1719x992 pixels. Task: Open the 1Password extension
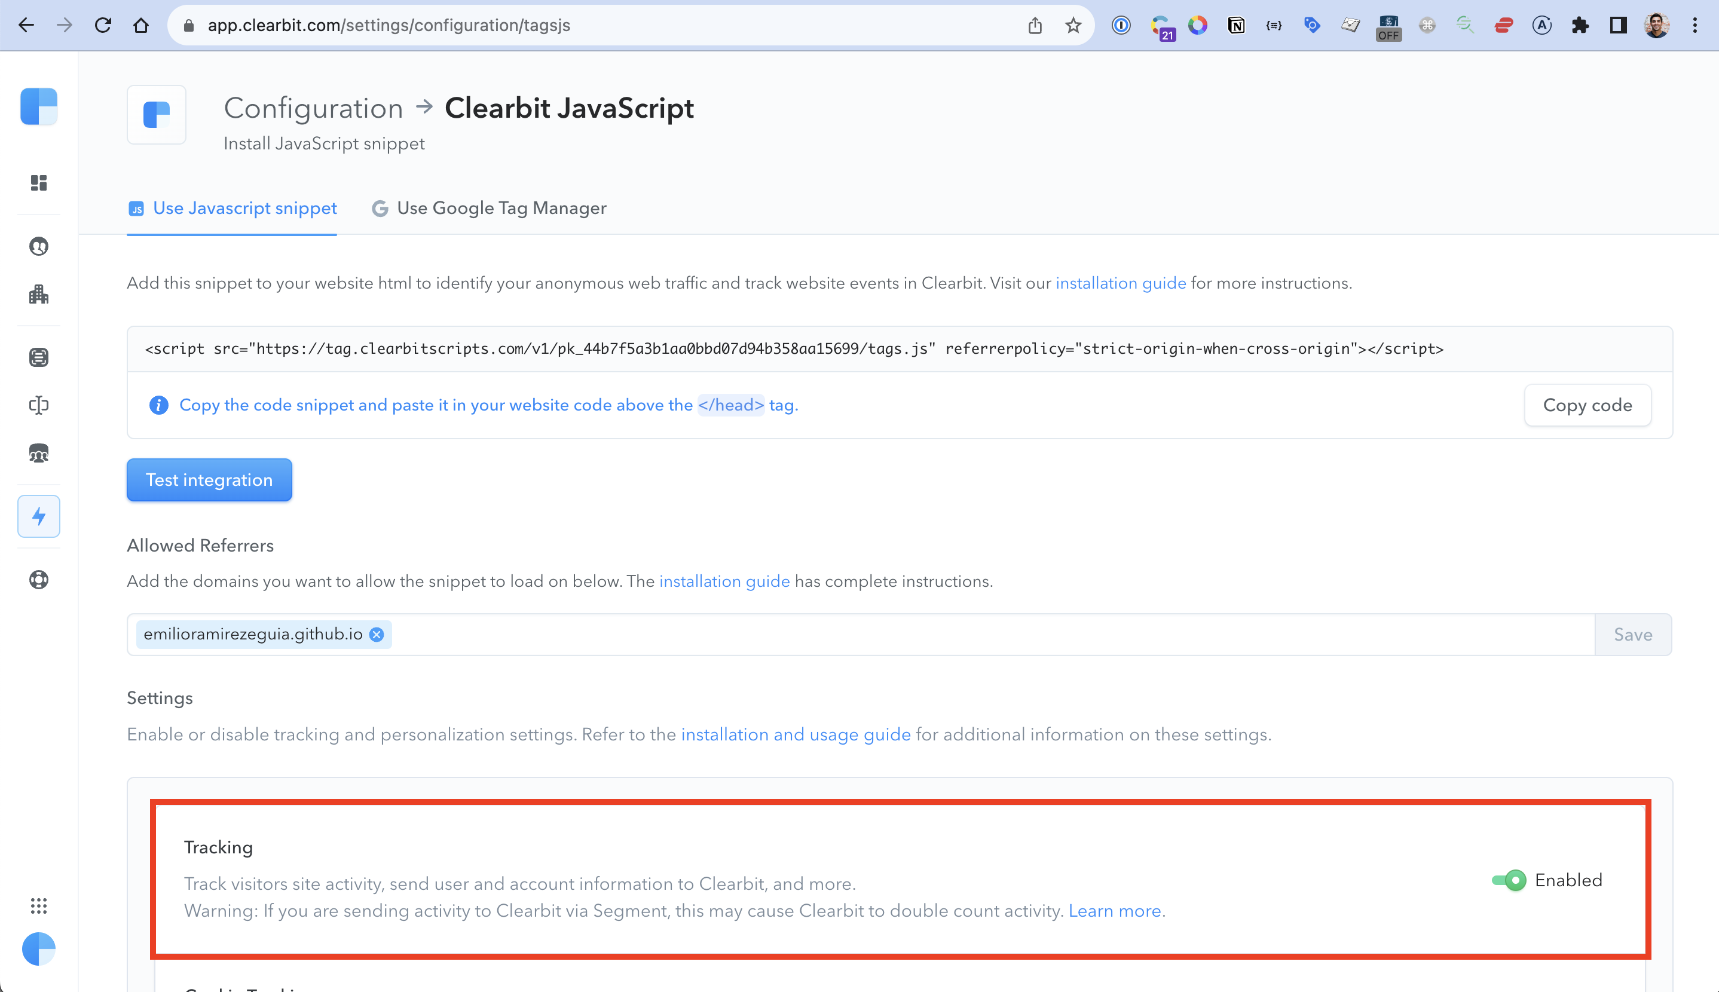[1121, 25]
